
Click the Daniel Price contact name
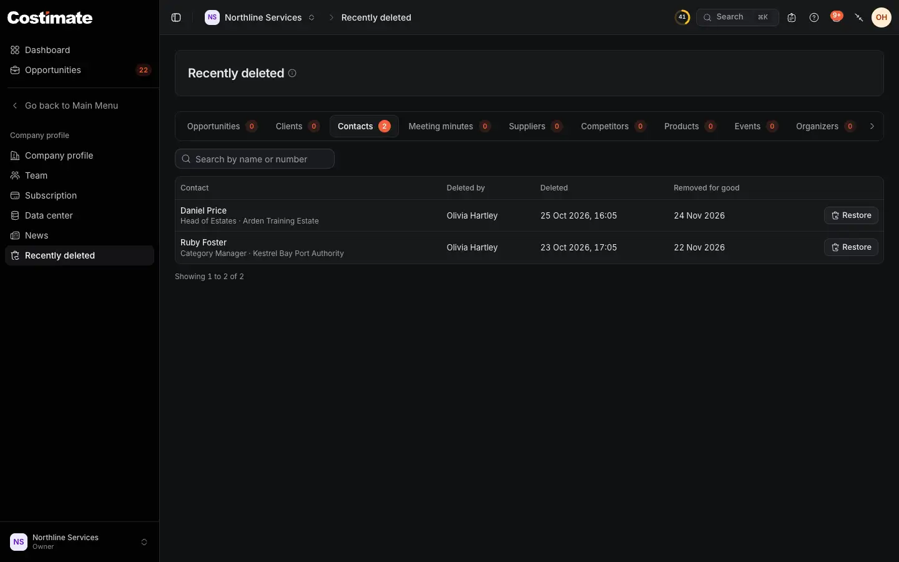click(204, 210)
